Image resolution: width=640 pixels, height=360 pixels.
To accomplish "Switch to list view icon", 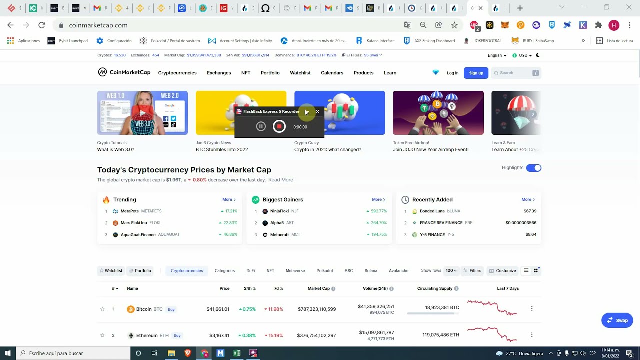I will pos(526,271).
